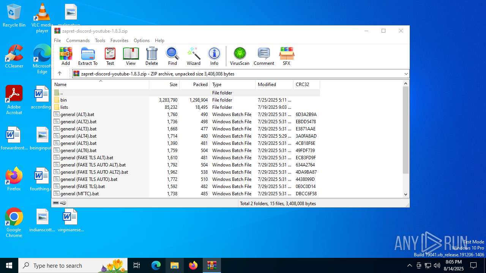Open the Commands menu
This screenshot has width=486, height=273.
[x=78, y=40]
